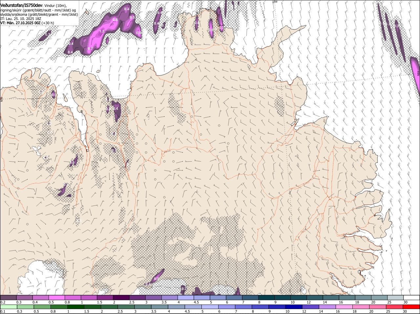Click the '(+30 h)' forecast offset text
420x314 pixels.
click(48, 23)
